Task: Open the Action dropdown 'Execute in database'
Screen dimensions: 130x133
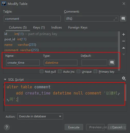Action: pyautogui.click(x=40, y=116)
